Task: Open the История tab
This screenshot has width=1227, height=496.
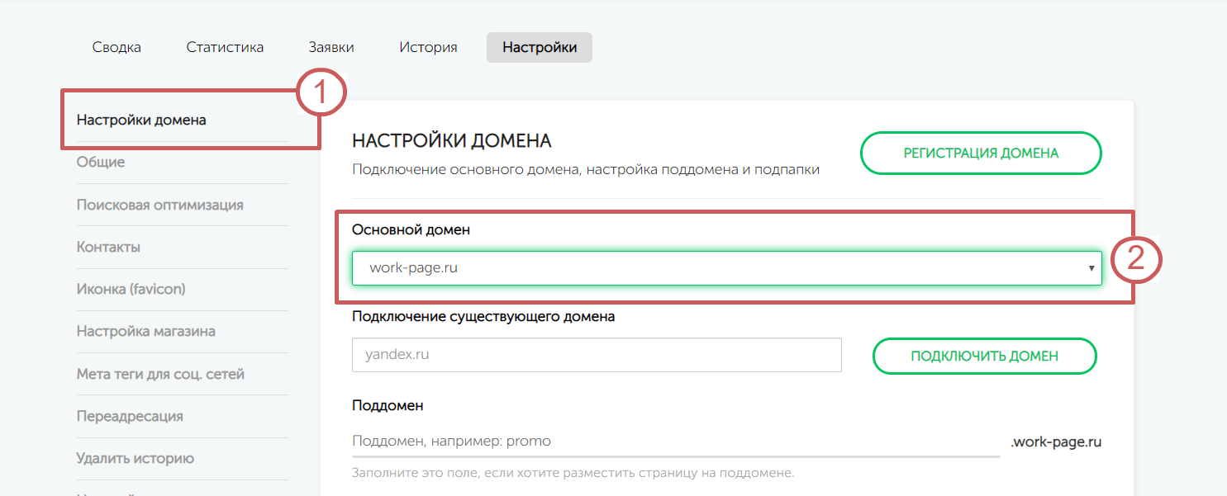Action: pyautogui.click(x=428, y=47)
